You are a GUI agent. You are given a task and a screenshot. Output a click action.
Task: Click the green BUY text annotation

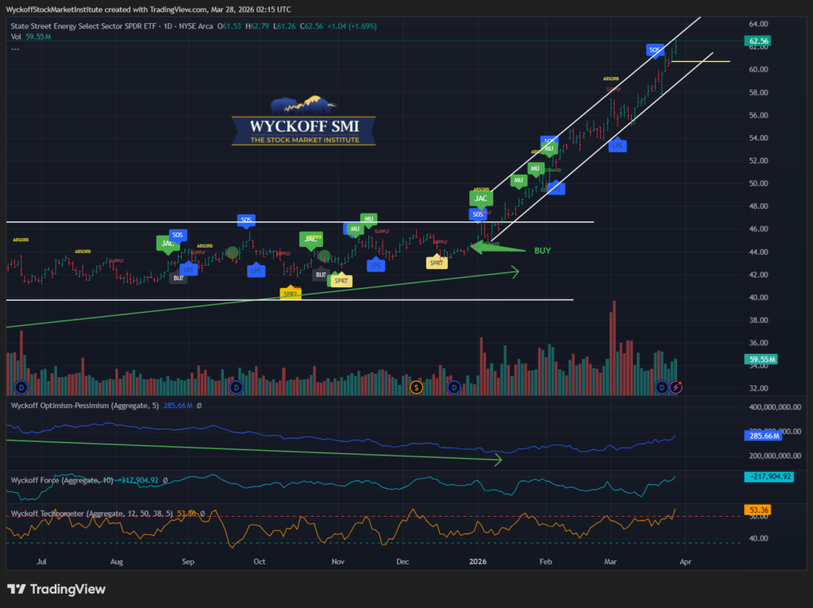tap(542, 250)
